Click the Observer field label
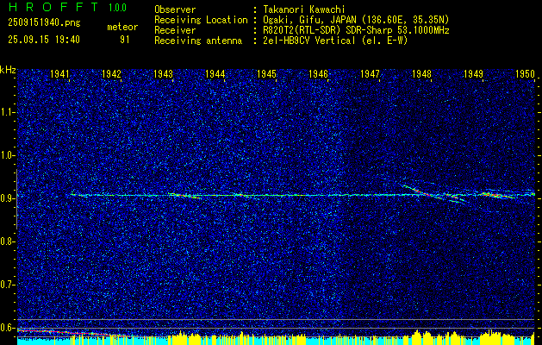 pos(175,9)
